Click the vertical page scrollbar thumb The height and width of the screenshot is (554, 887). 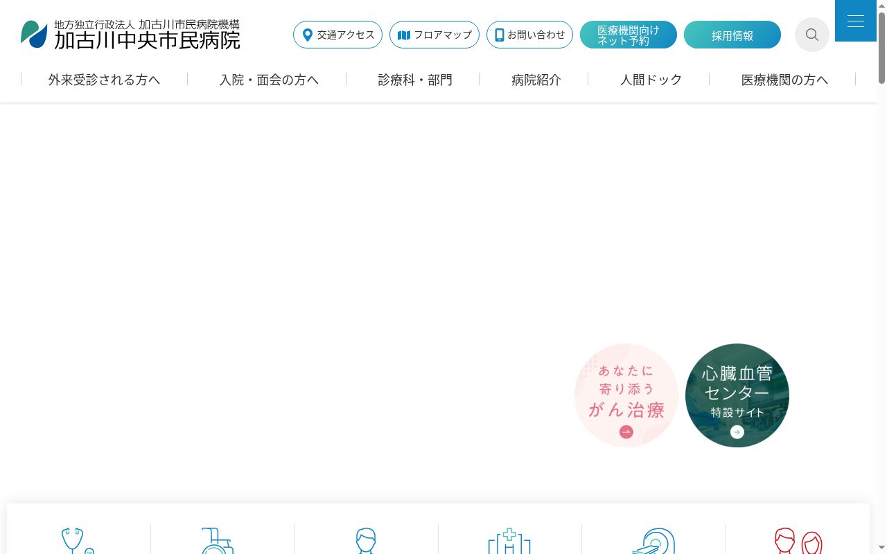coord(881,47)
